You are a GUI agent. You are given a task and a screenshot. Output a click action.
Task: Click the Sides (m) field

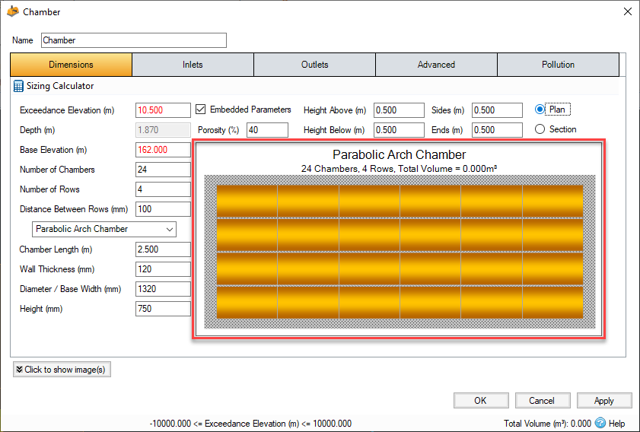497,110
